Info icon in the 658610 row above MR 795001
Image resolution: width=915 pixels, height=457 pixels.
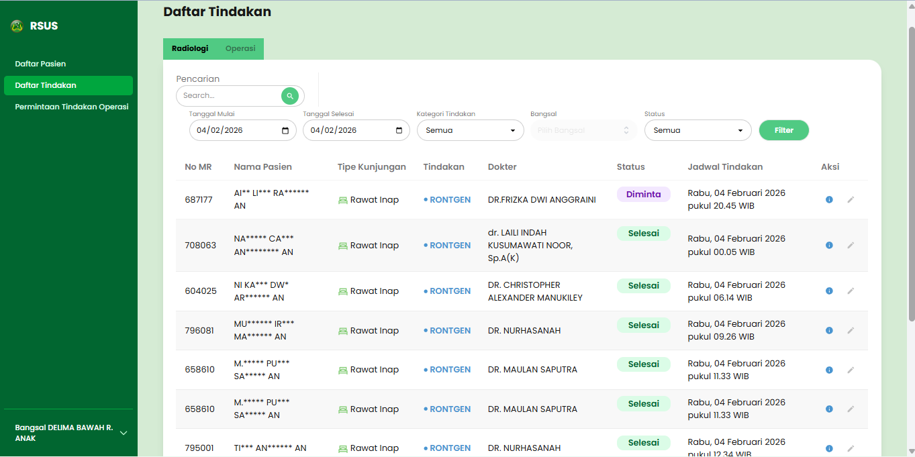coord(829,409)
